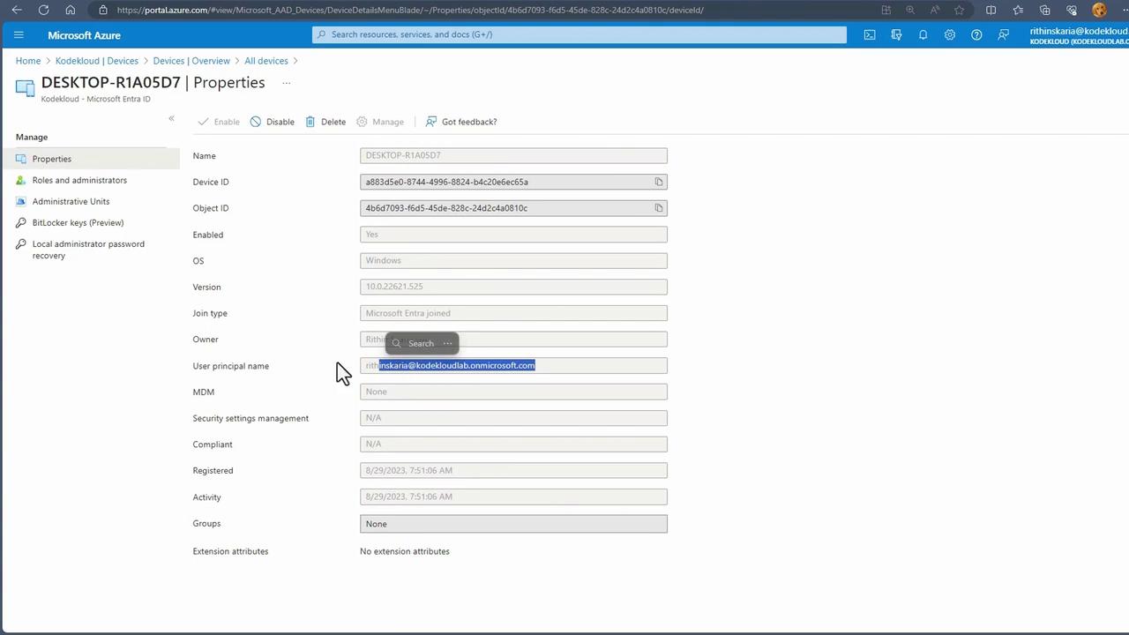Click the zoom magnifier in the address bar
This screenshot has height=635, width=1129.
tap(910, 10)
